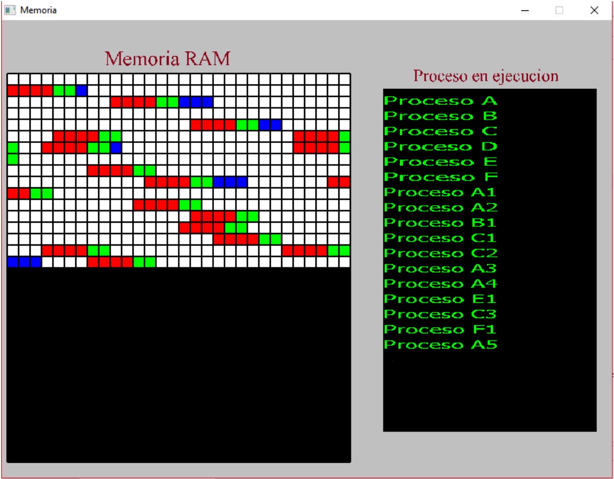Select 'Proceso A3' in the process list
This screenshot has height=479, width=614.
[x=440, y=268]
